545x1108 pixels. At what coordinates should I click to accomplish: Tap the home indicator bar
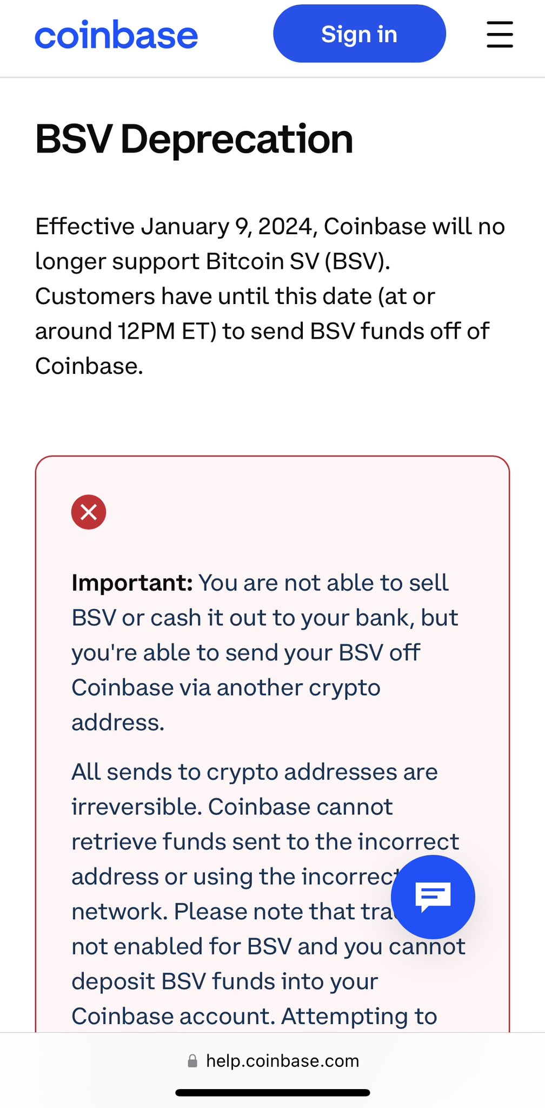(272, 1092)
